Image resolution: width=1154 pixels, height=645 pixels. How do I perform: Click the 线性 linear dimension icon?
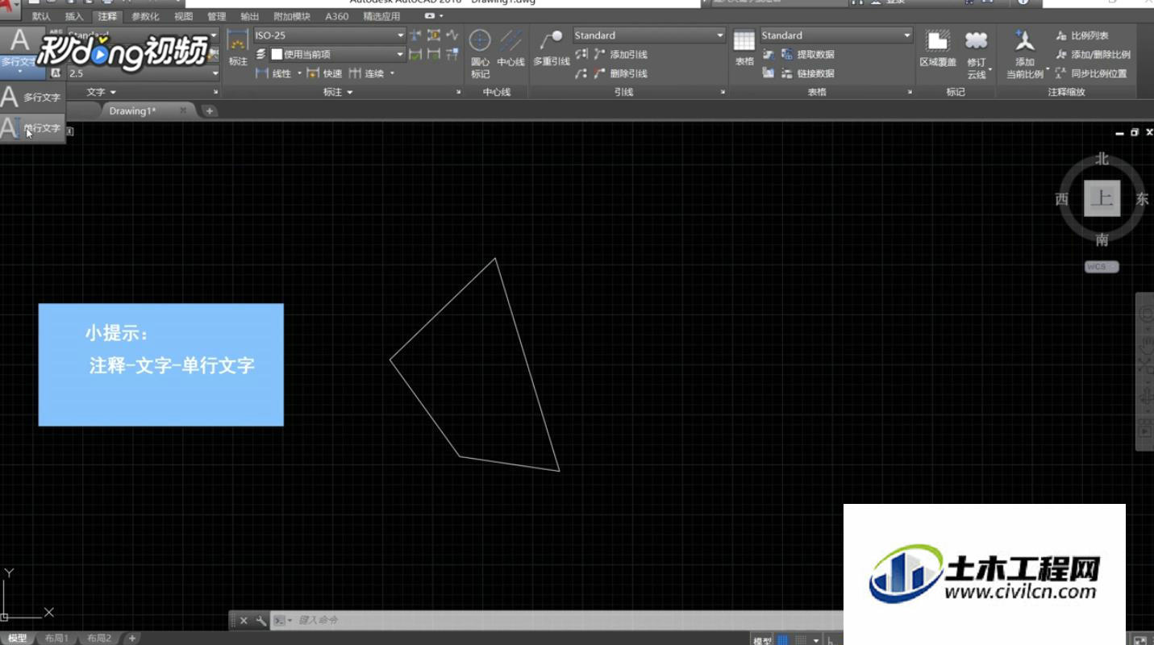pos(261,73)
